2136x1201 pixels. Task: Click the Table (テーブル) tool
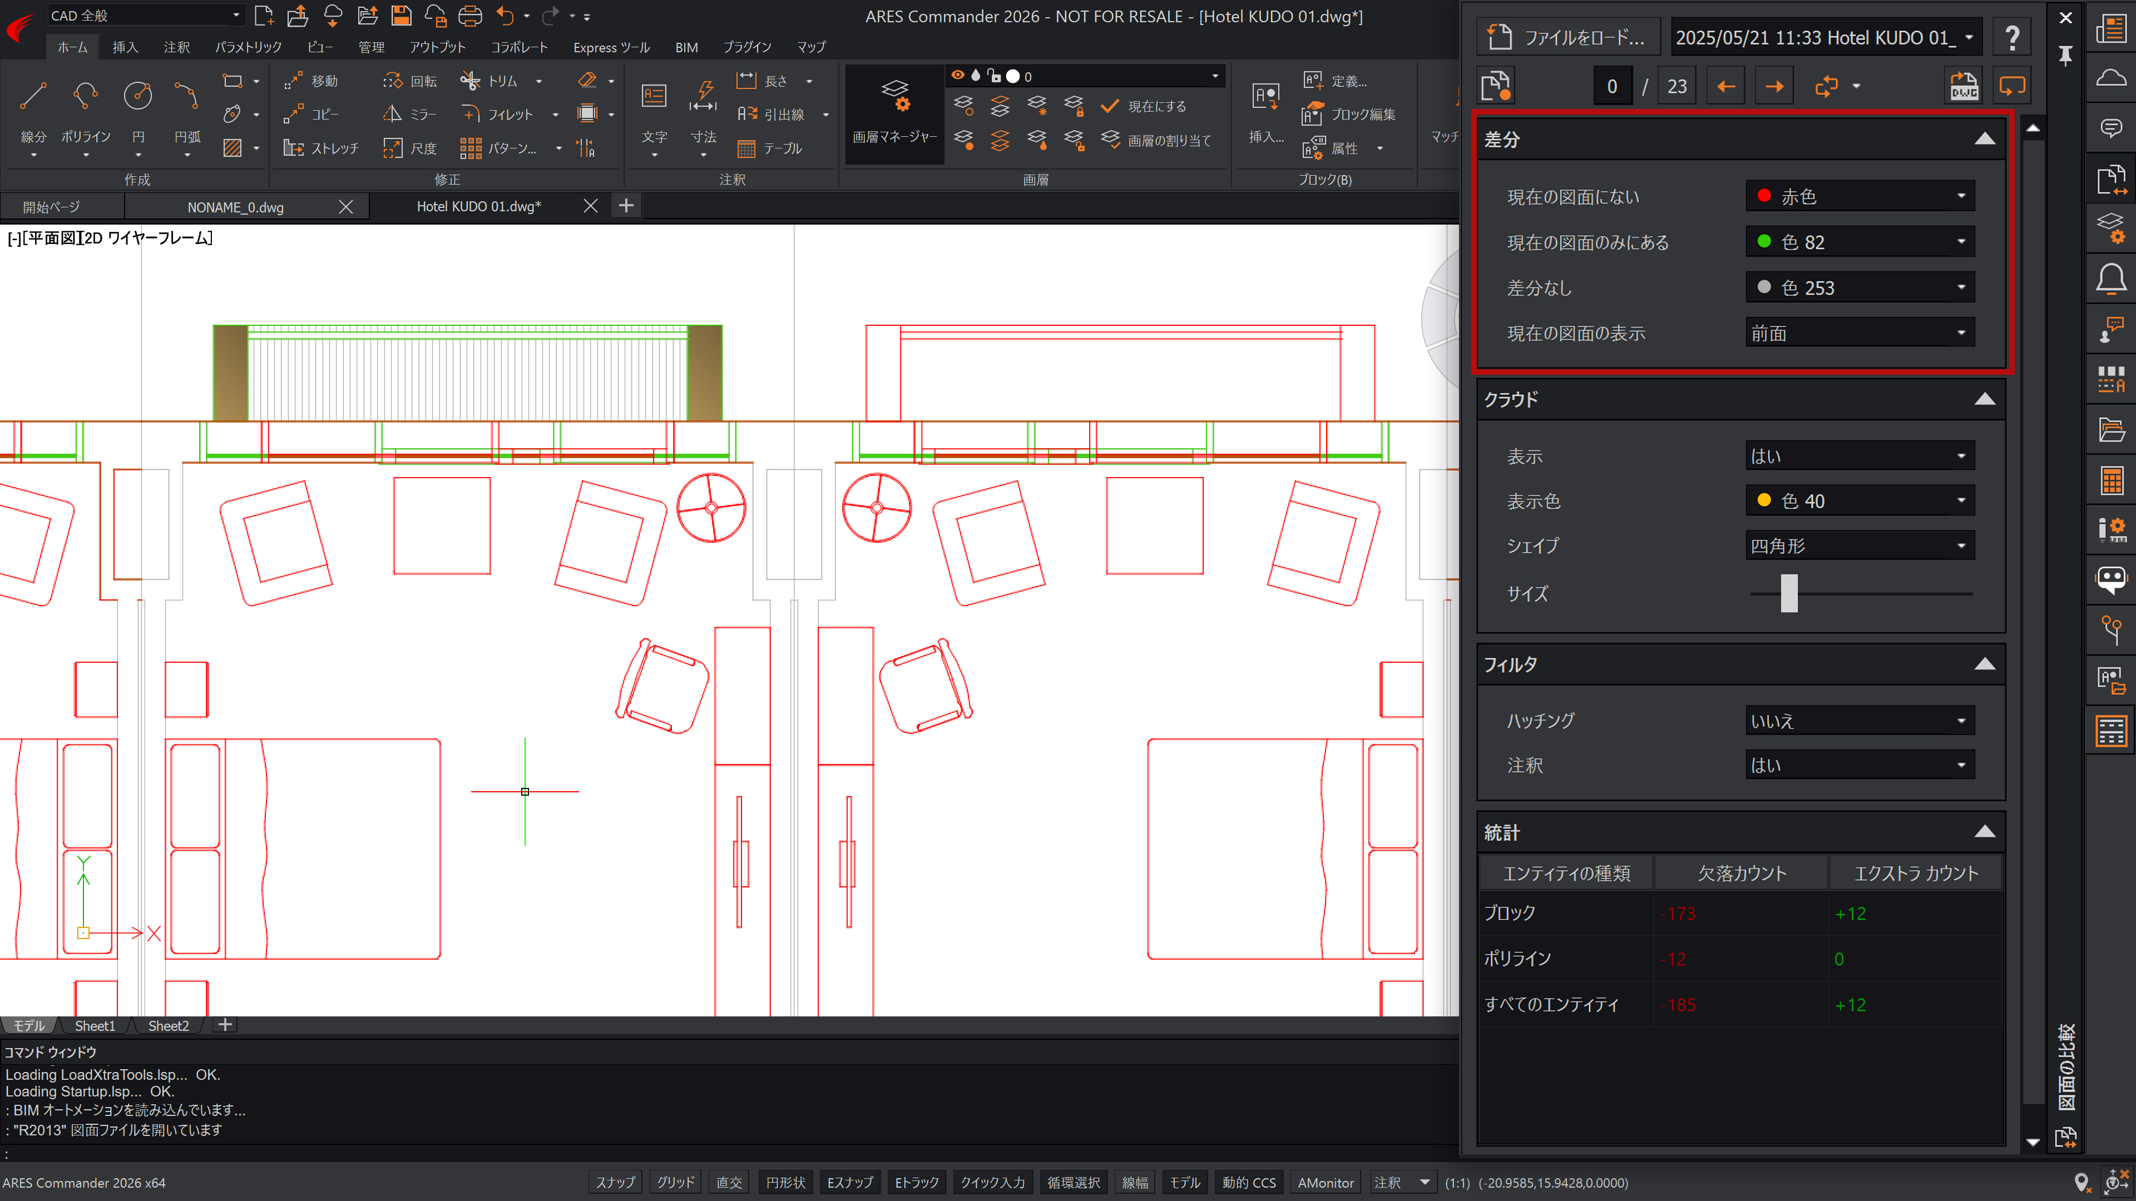770,148
